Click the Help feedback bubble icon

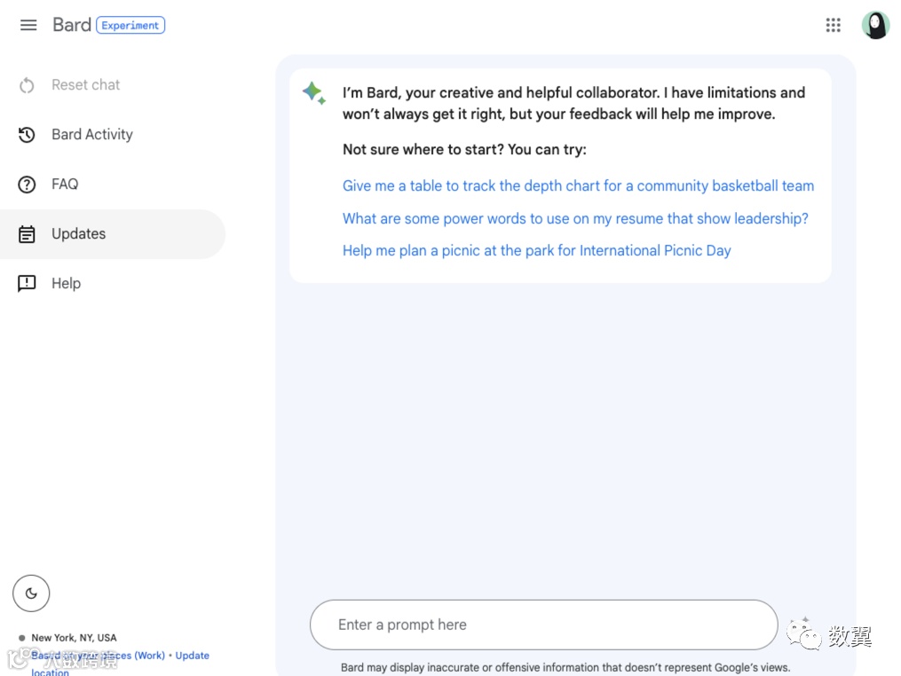[x=27, y=284]
